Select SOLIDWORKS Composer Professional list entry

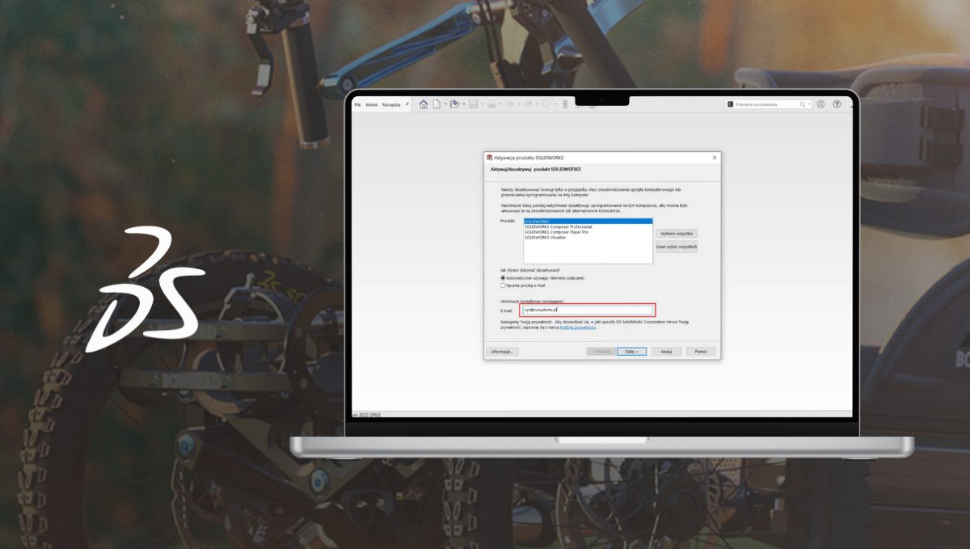(558, 226)
